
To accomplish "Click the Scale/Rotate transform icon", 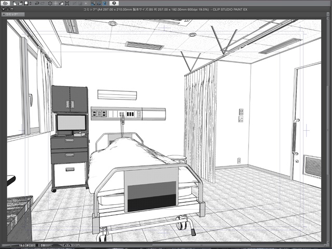I will pos(67,4).
